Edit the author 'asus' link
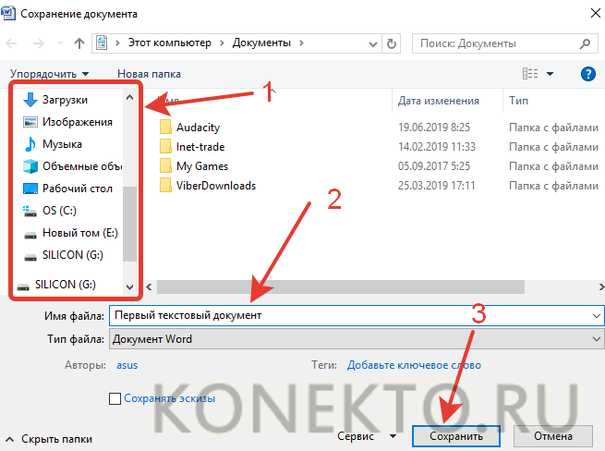 point(127,365)
